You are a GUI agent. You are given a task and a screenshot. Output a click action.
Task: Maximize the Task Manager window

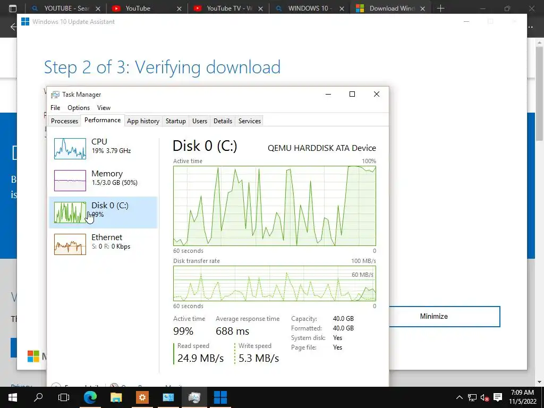click(352, 94)
